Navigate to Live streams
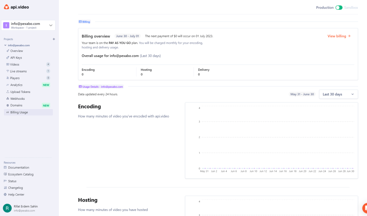Screen dimensions: 367x216 coord(18,71)
